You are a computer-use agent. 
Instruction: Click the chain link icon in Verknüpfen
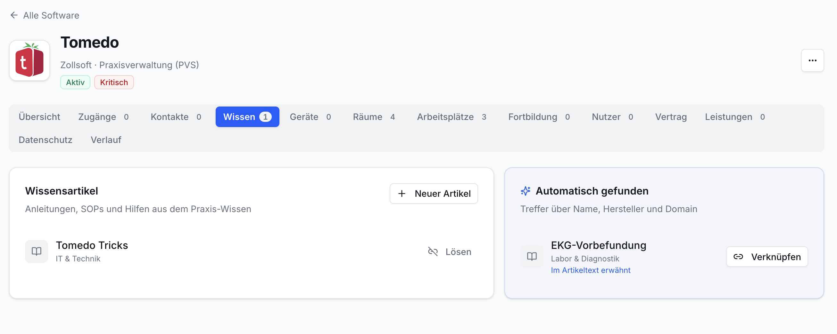click(x=738, y=257)
